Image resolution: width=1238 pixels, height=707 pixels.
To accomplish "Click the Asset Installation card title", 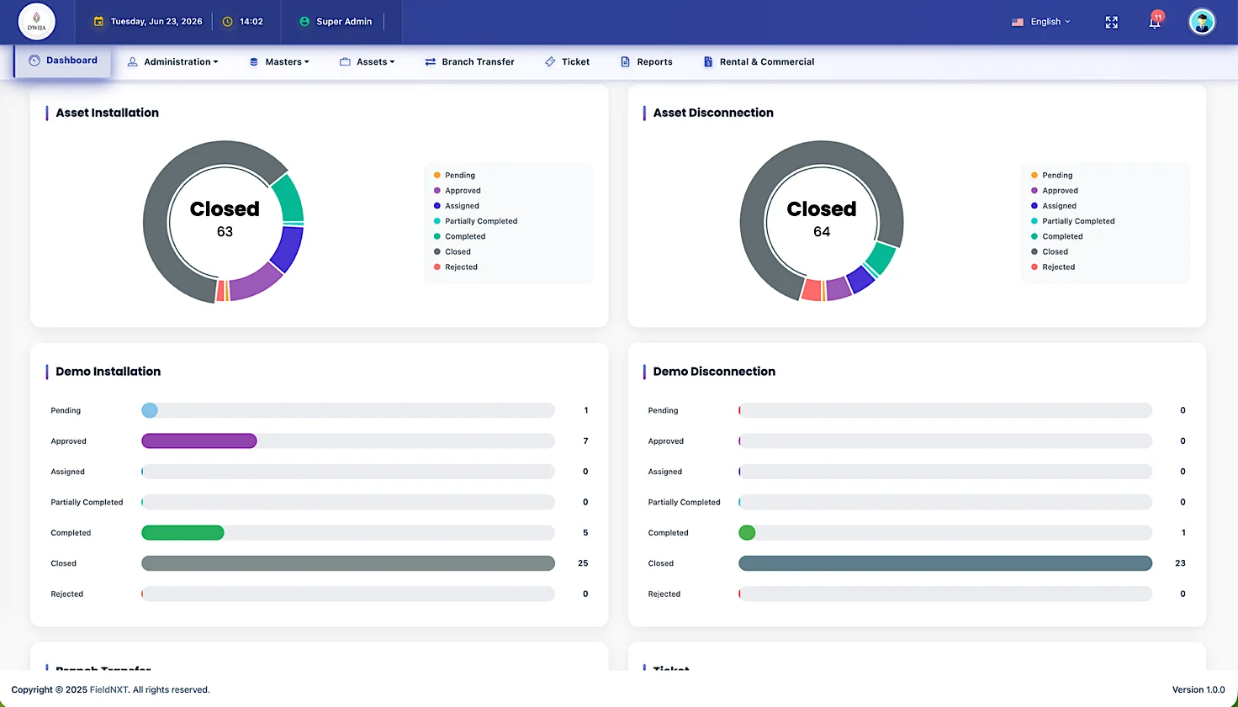I will (107, 113).
